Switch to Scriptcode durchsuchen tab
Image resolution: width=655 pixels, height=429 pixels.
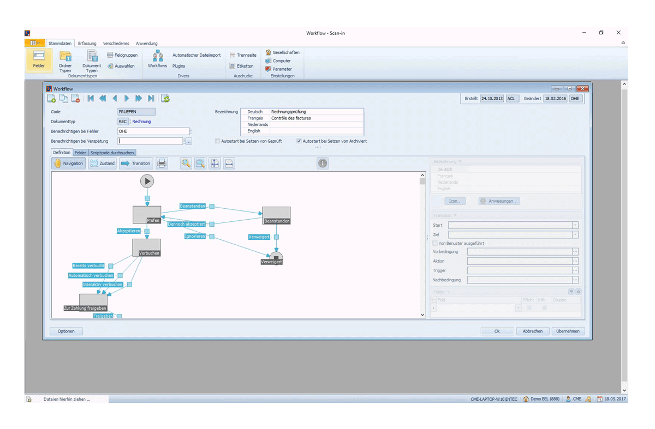111,153
